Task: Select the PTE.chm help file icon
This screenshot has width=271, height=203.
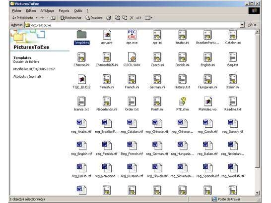Action: [183, 101]
